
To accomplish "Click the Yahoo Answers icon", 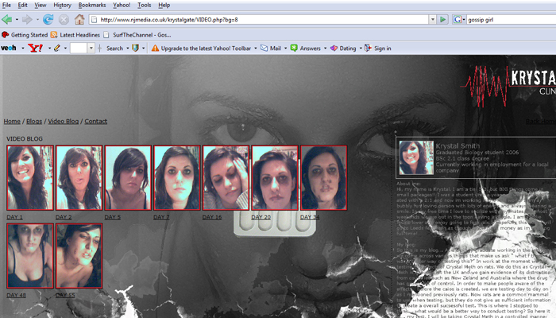I will coord(294,48).
